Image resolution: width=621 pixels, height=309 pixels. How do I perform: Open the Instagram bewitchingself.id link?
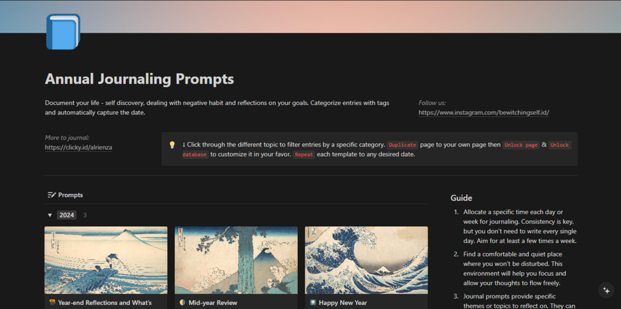click(484, 112)
